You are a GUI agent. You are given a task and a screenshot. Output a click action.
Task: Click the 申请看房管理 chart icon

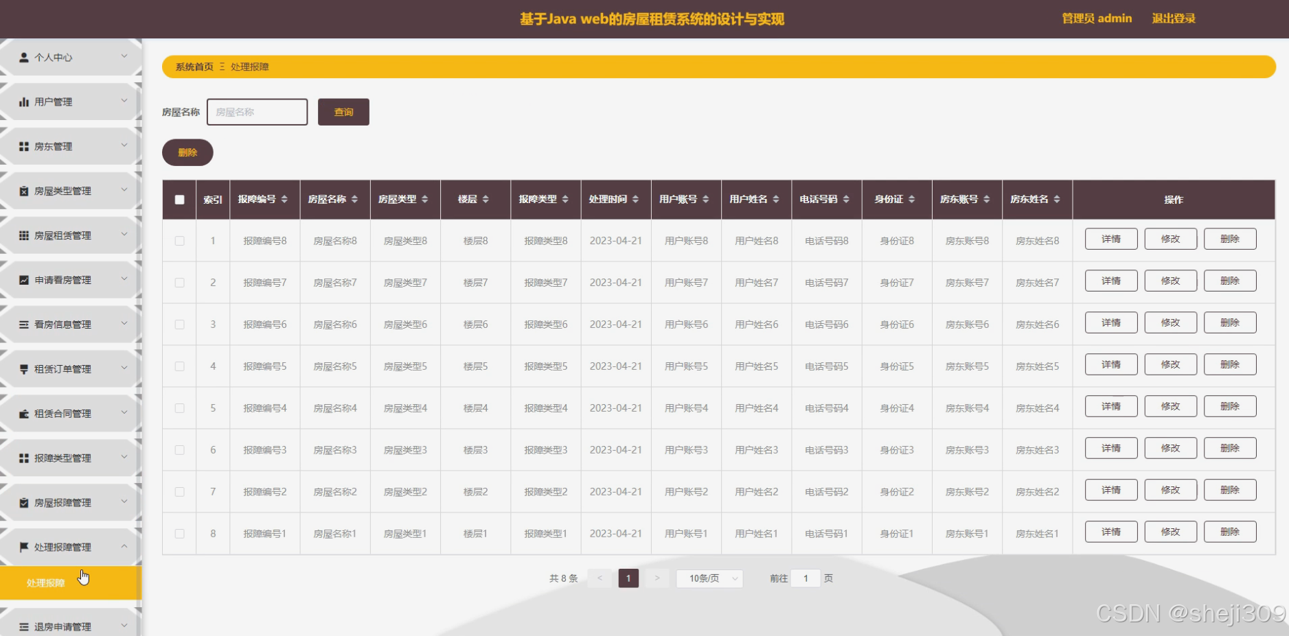click(23, 279)
